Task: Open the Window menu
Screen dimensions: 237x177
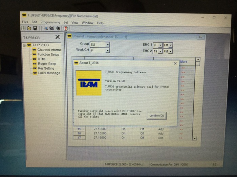Action: [x=87, y=23]
